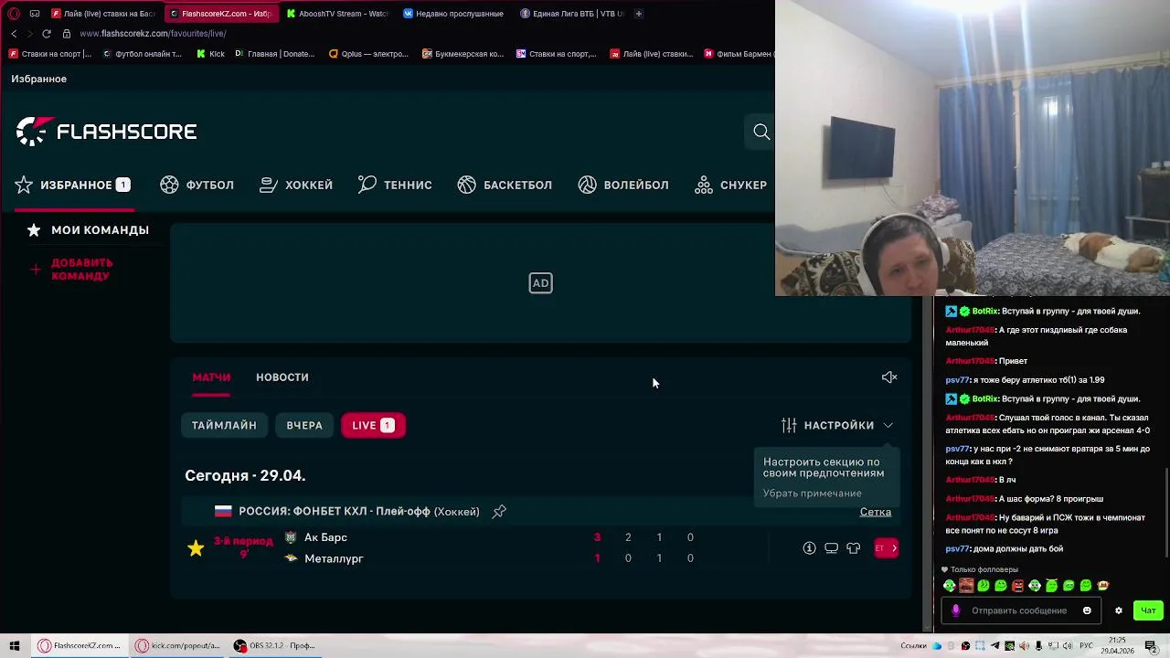This screenshot has width=1170, height=658.
Task: Reload the browser page
Action: click(x=47, y=34)
